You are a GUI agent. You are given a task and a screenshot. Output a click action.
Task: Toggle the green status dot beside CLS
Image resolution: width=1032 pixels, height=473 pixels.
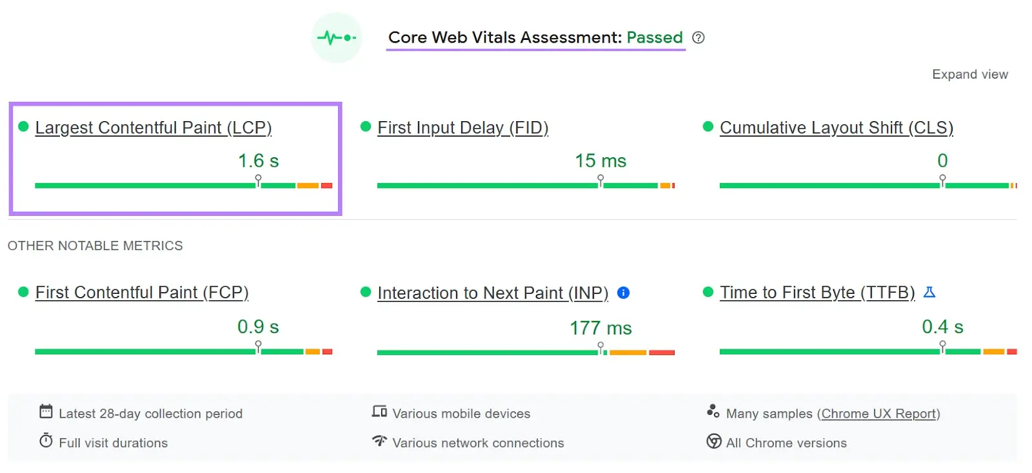[708, 127]
